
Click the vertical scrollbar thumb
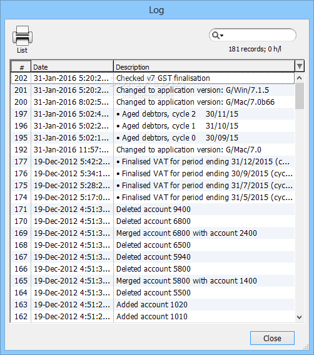300,96
